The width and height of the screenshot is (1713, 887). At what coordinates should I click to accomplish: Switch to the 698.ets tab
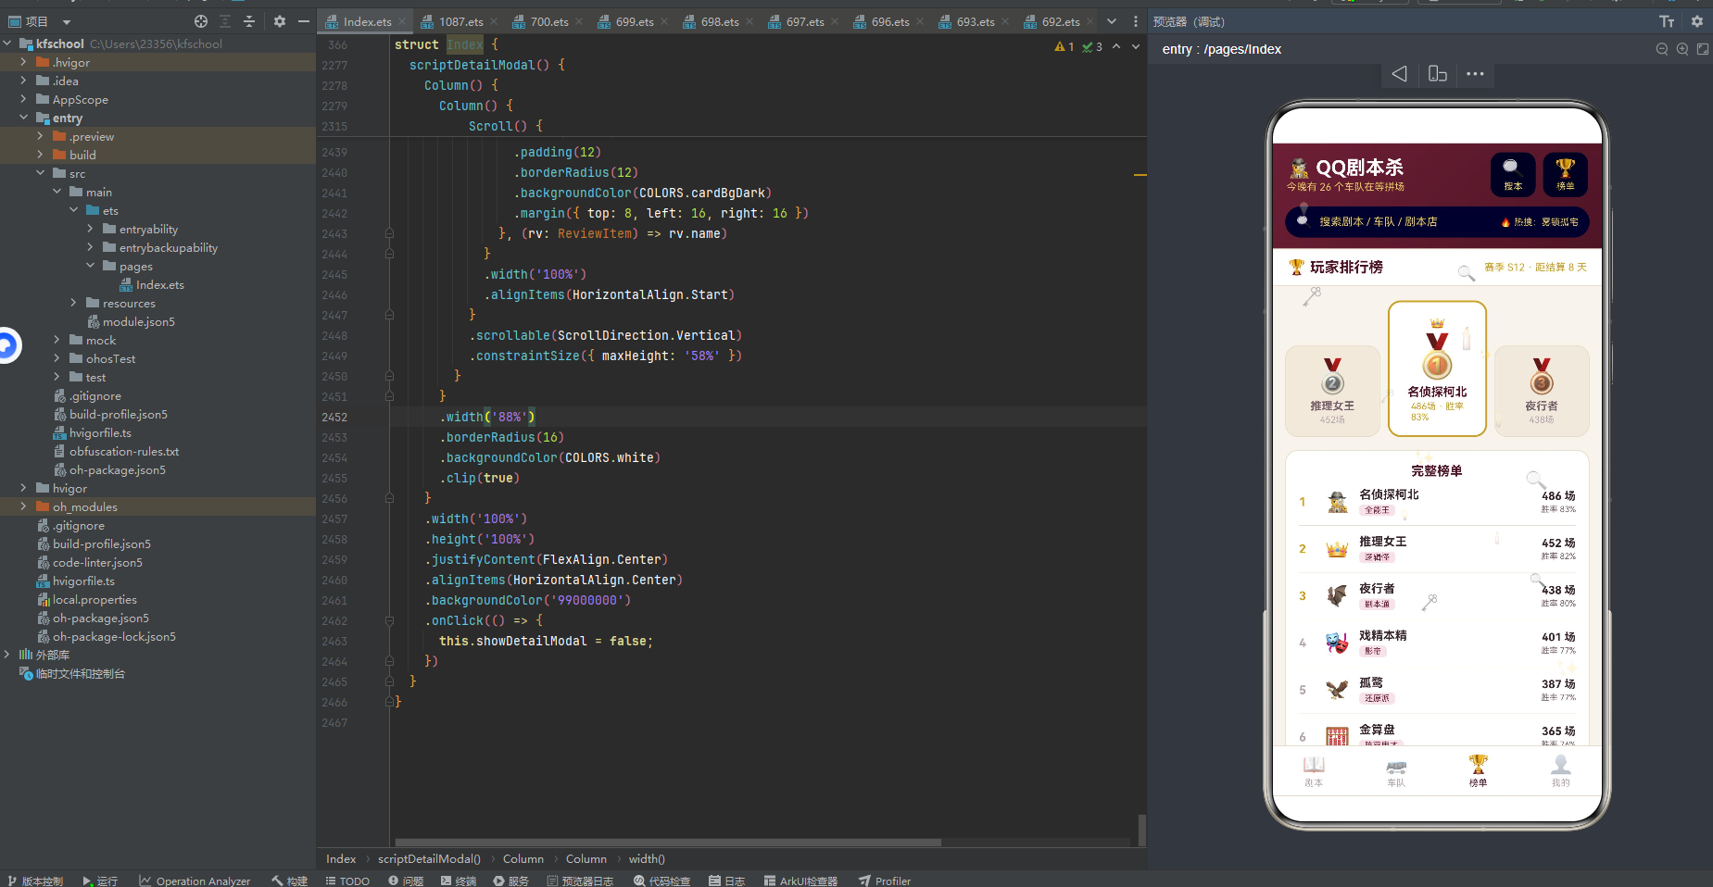pyautogui.click(x=719, y=22)
